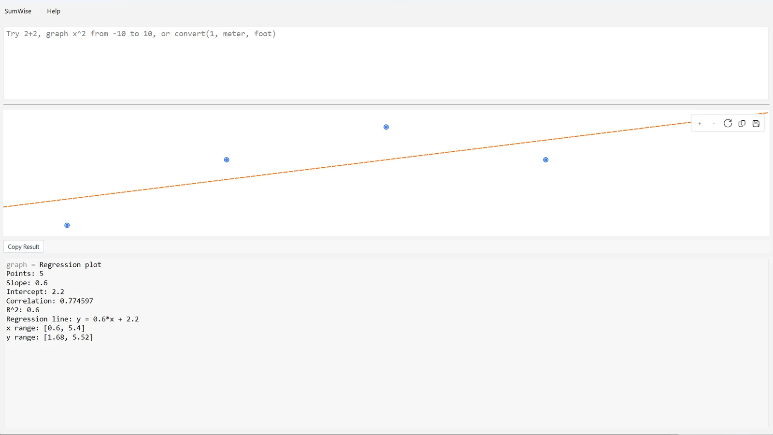Click the 'Intercept: 2.2' line
Viewport: 773px width, 435px height.
point(35,292)
